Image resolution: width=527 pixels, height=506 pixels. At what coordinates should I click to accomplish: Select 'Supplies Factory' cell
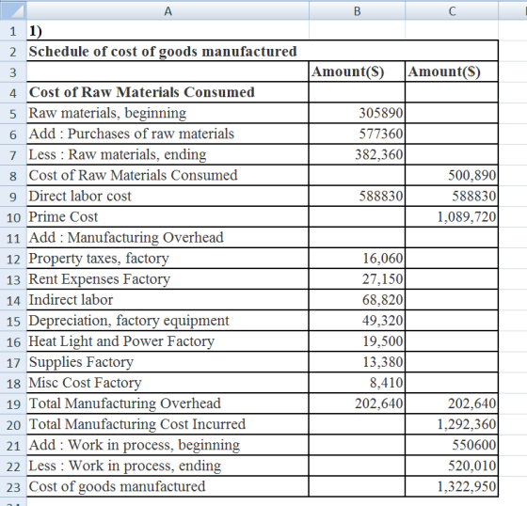tap(168, 362)
